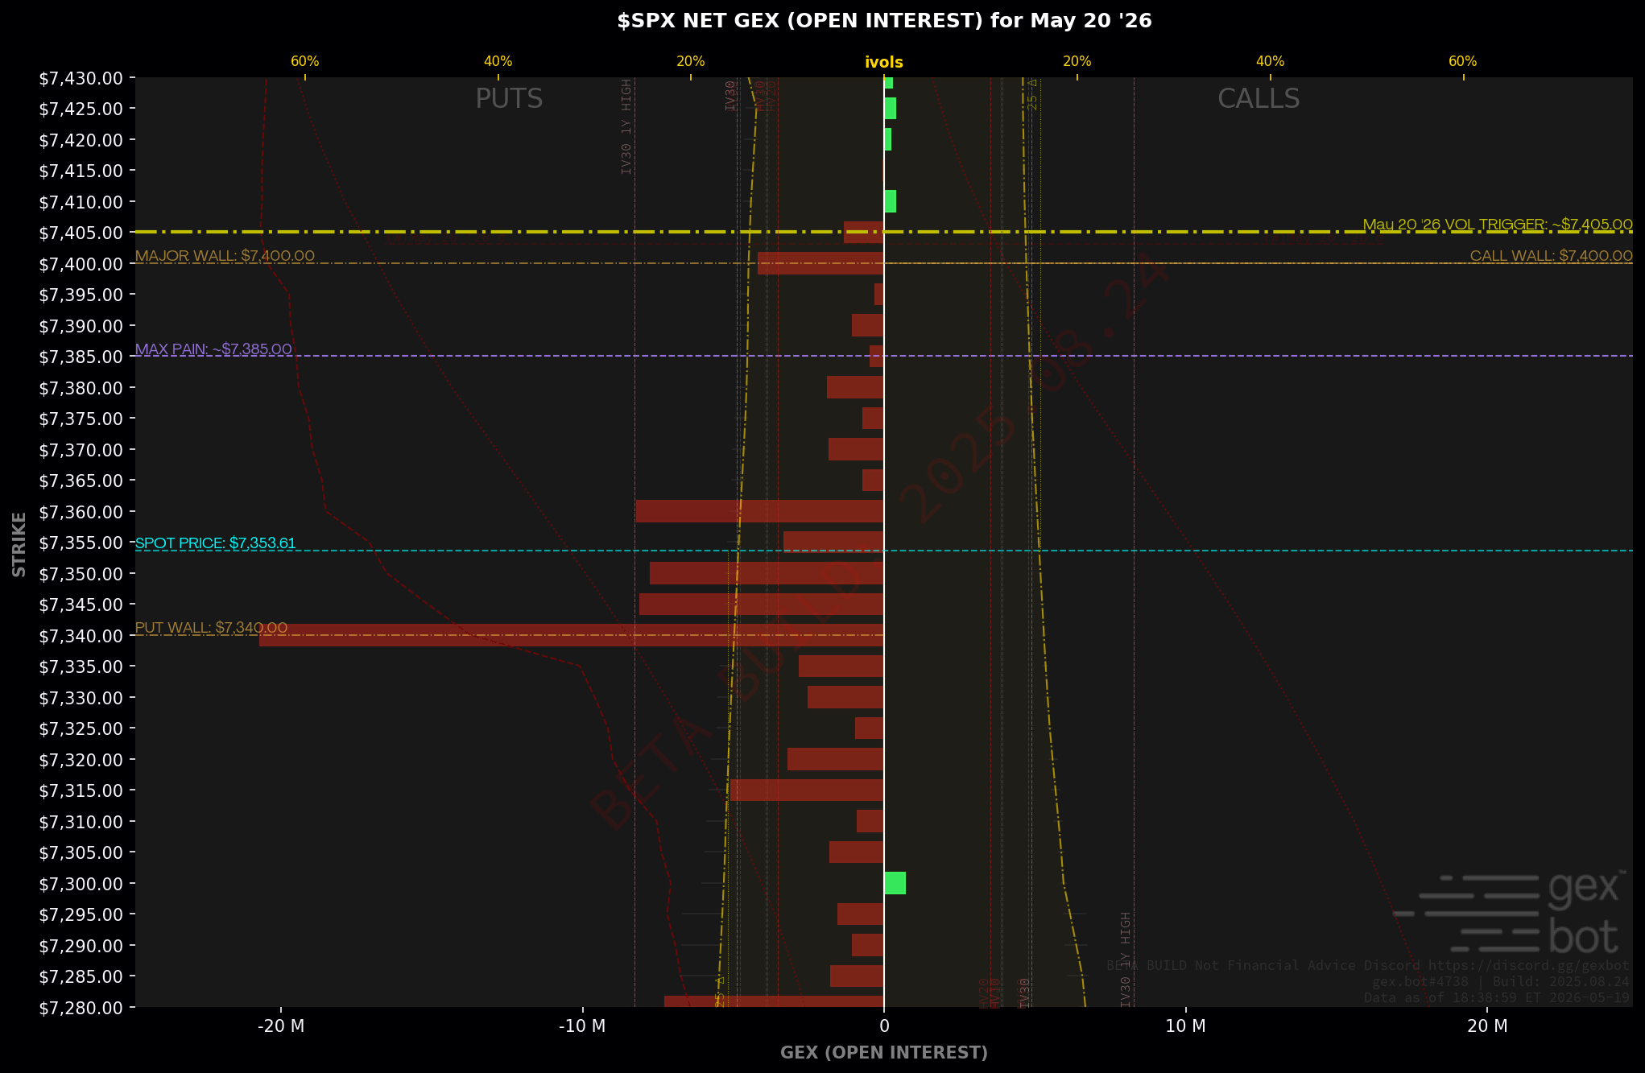Select the $7,330.00 strike label
The height and width of the screenshot is (1073, 1645).
81,698
